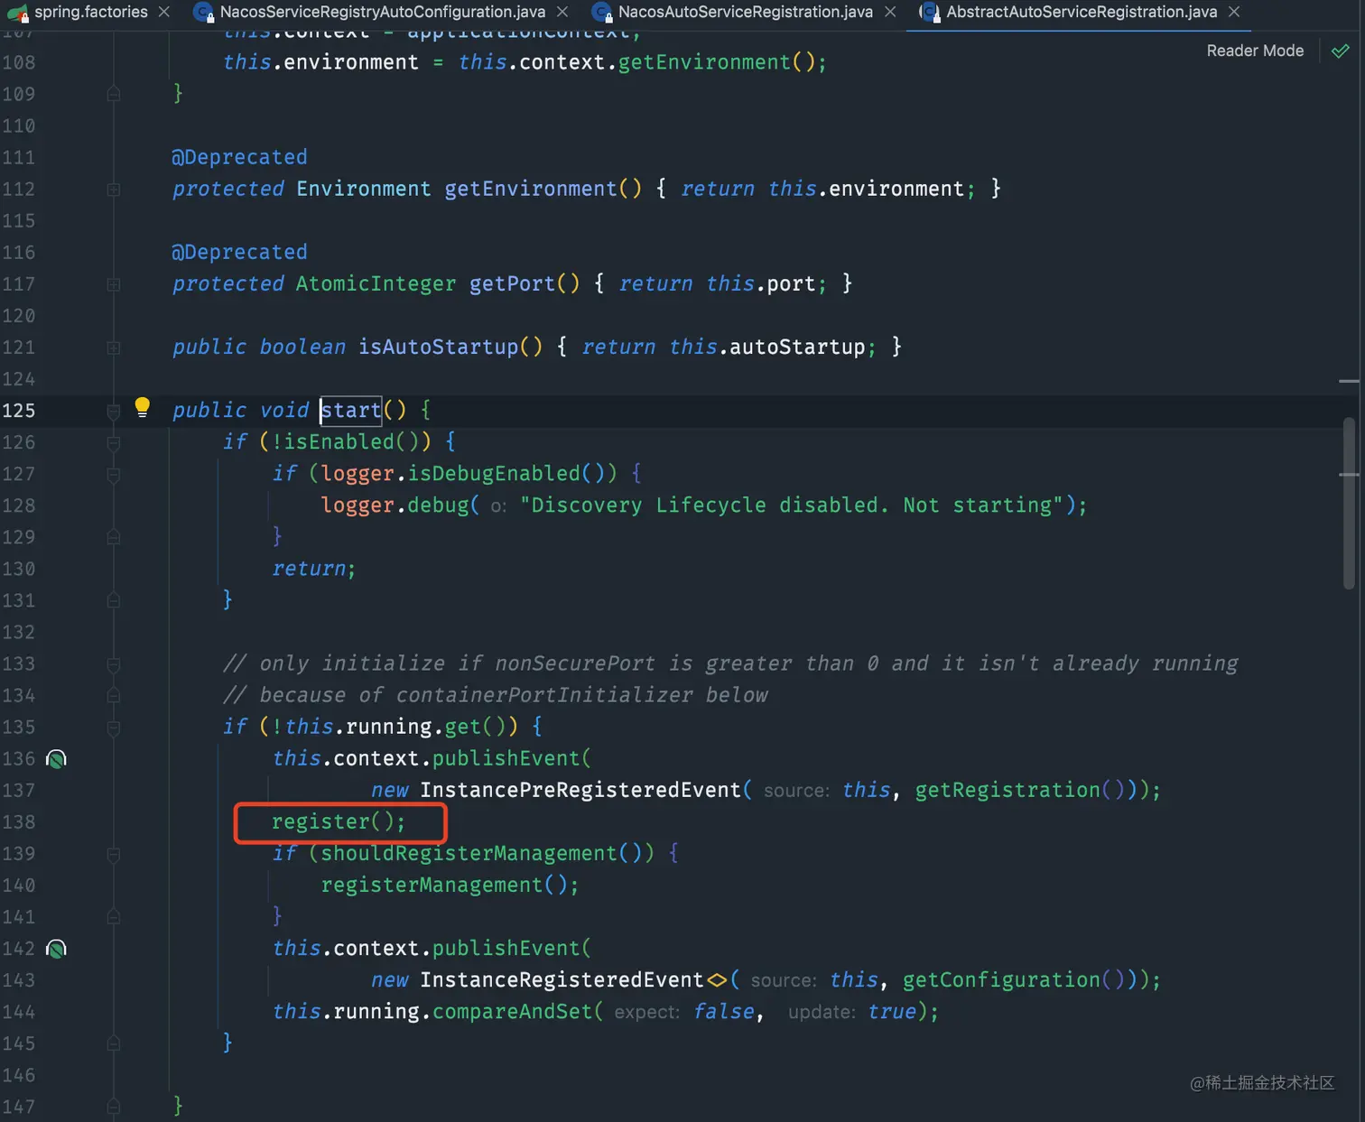
Task: Click compareAndSet method on line 144
Action: (x=512, y=1012)
